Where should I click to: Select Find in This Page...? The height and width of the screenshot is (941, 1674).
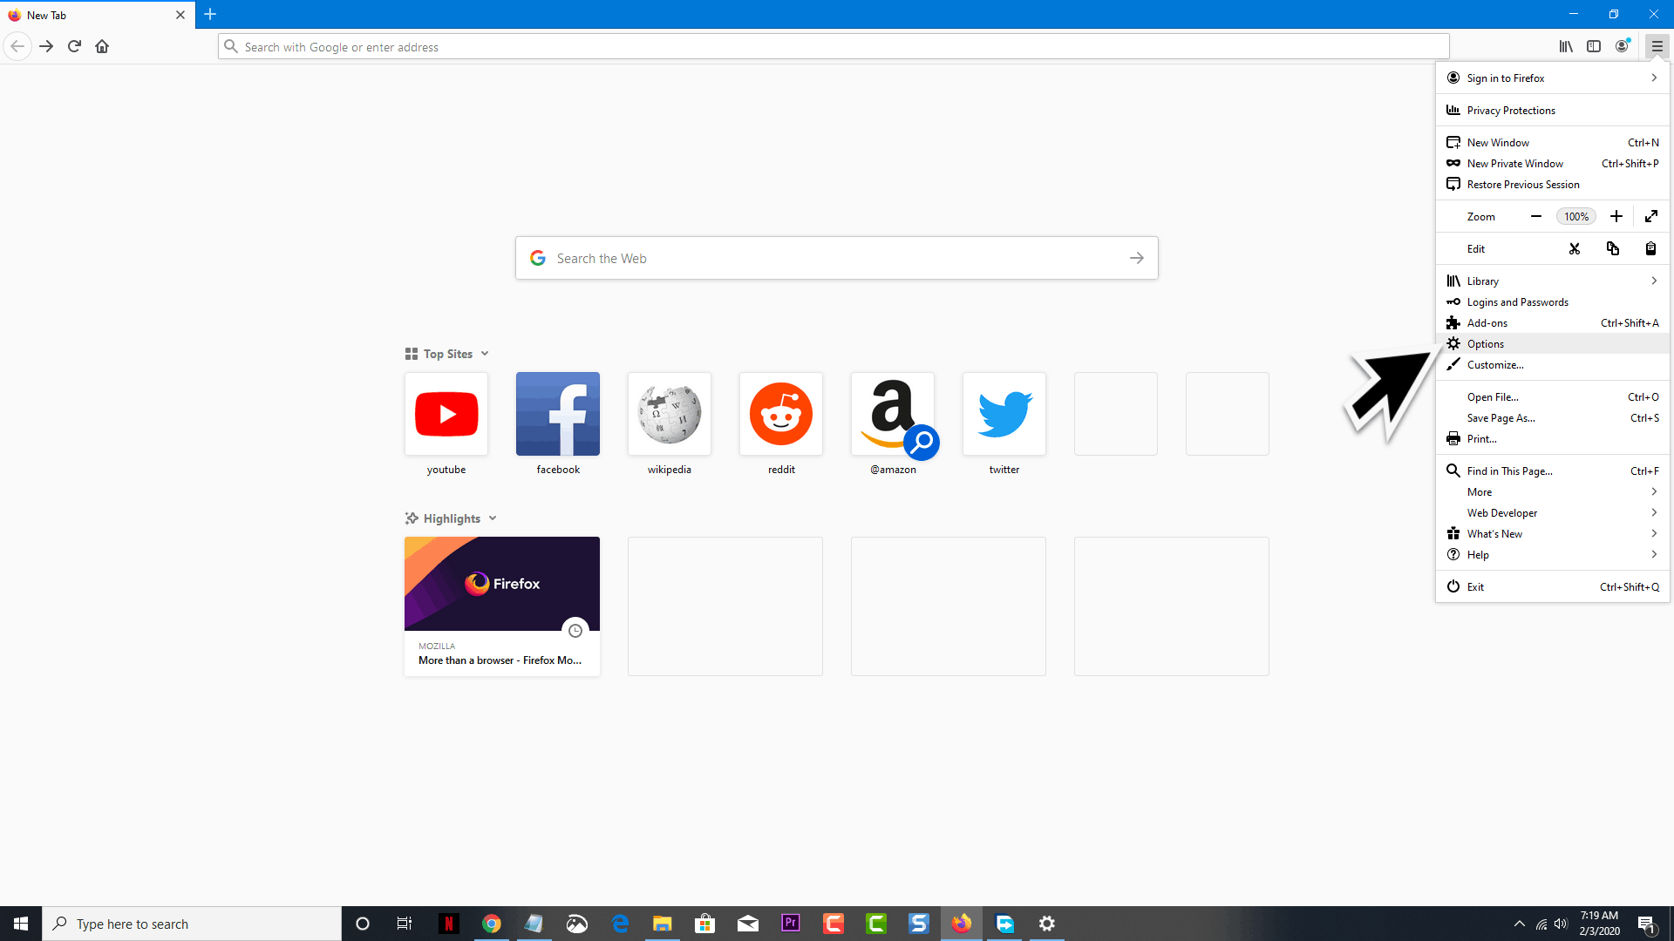click(1553, 471)
